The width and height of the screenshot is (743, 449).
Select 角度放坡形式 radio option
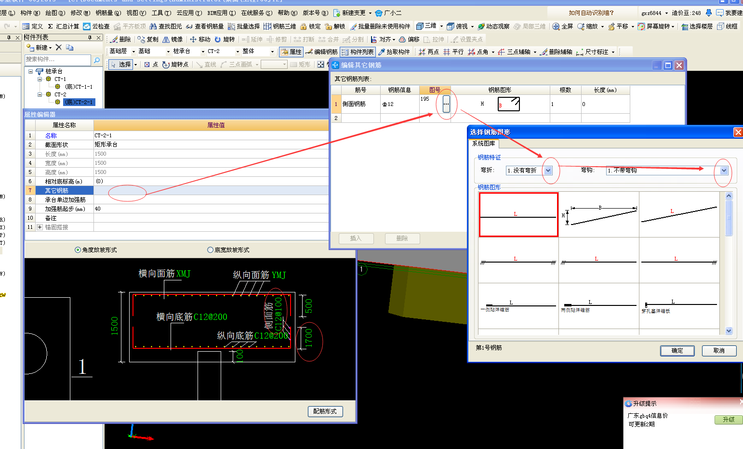[78, 250]
